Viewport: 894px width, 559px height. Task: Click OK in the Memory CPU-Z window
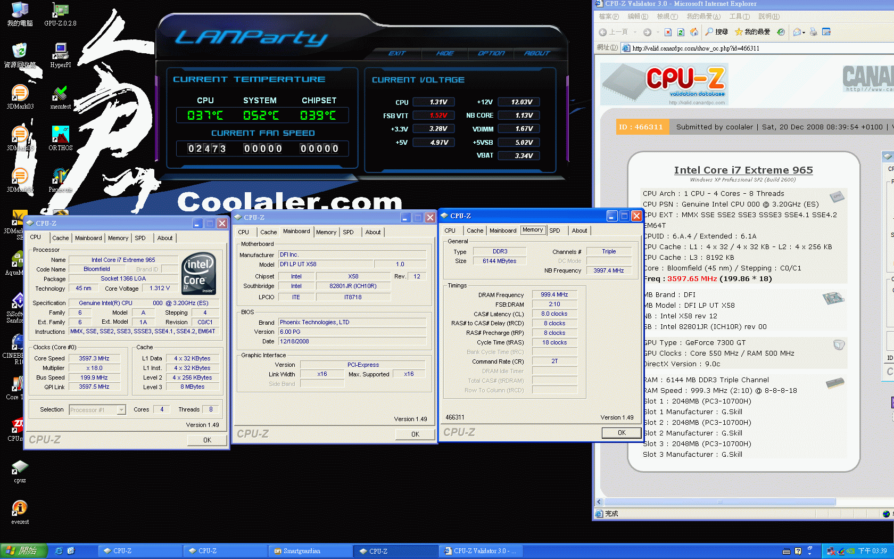pyautogui.click(x=622, y=433)
